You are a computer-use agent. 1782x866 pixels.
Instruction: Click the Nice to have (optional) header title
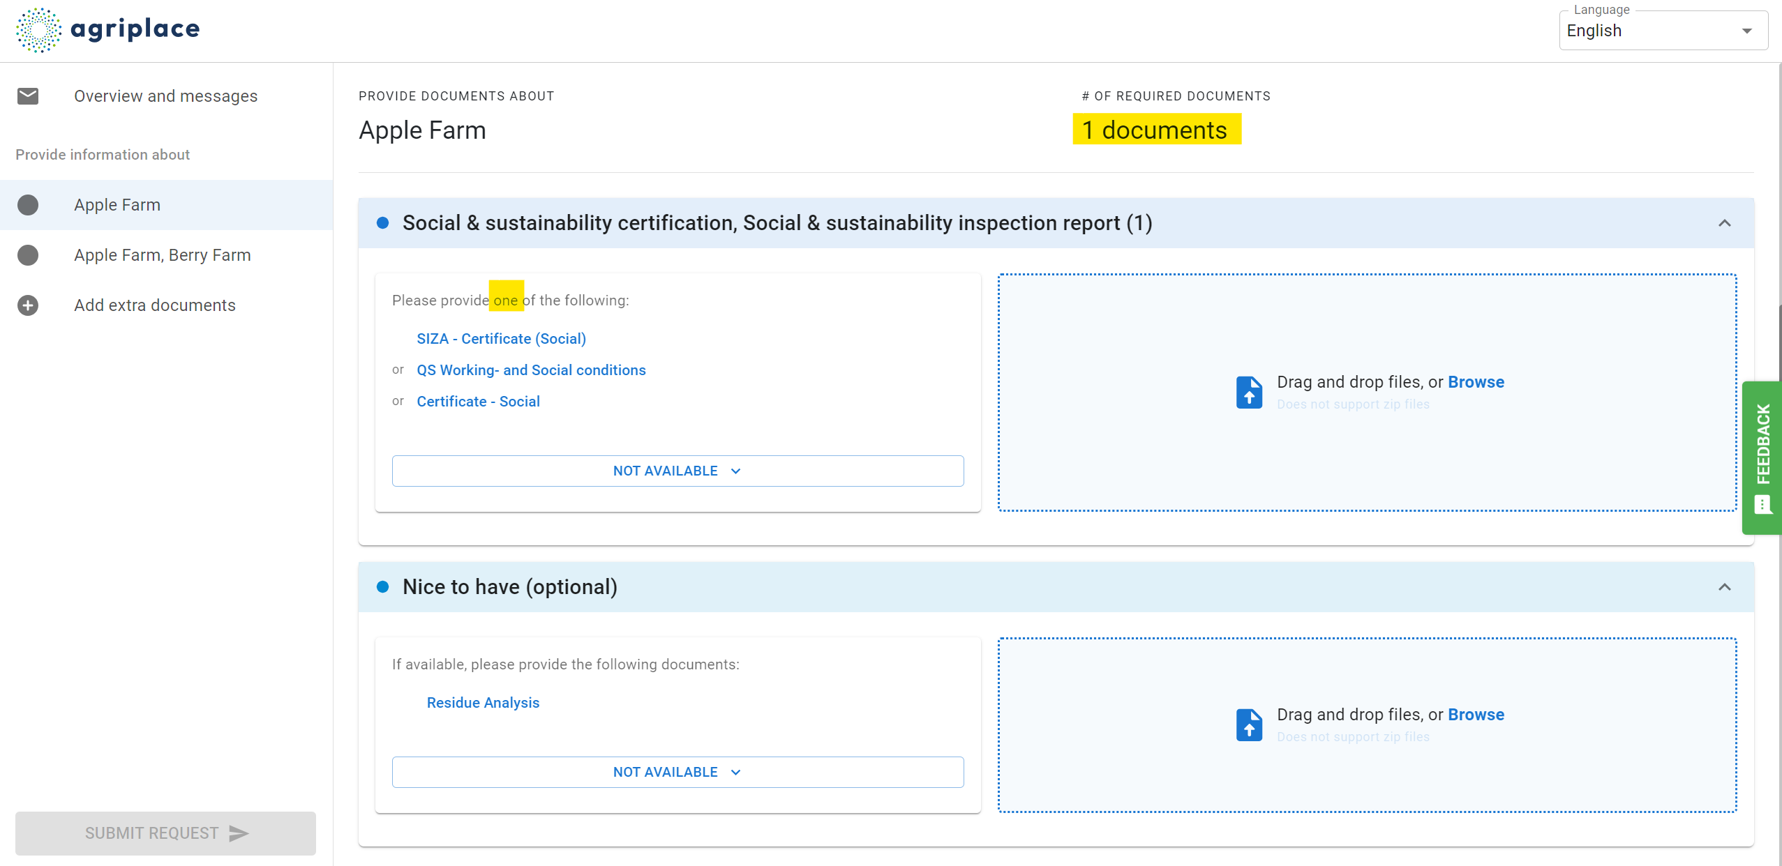510,587
